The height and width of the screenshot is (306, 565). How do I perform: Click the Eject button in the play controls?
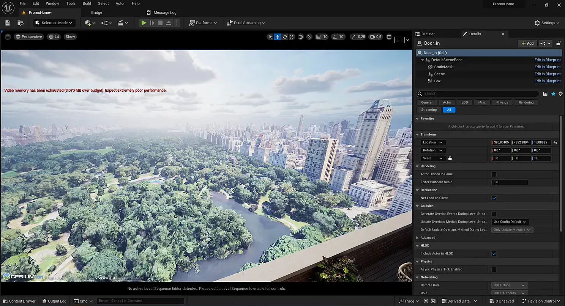169,23
